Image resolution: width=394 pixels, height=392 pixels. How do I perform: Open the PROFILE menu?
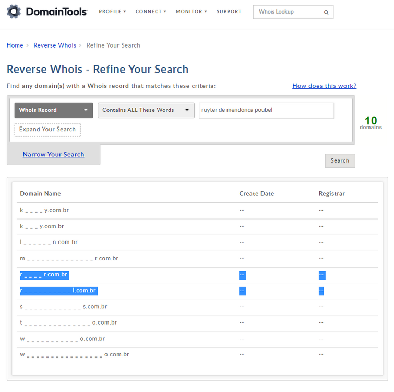(x=112, y=11)
